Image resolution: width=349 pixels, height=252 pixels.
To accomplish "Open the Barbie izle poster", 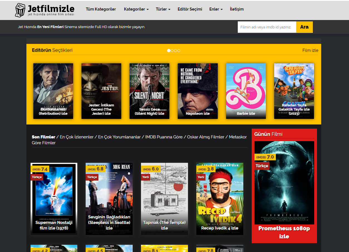I will tap(246, 91).
